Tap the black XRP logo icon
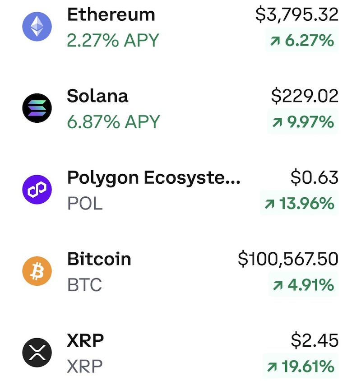 point(37,353)
